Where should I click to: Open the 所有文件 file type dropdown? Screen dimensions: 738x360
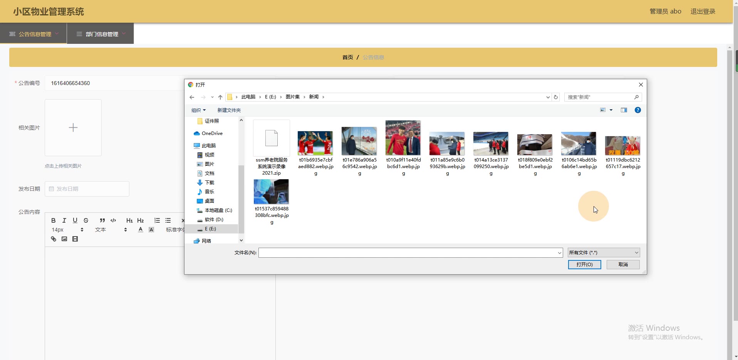tap(603, 253)
